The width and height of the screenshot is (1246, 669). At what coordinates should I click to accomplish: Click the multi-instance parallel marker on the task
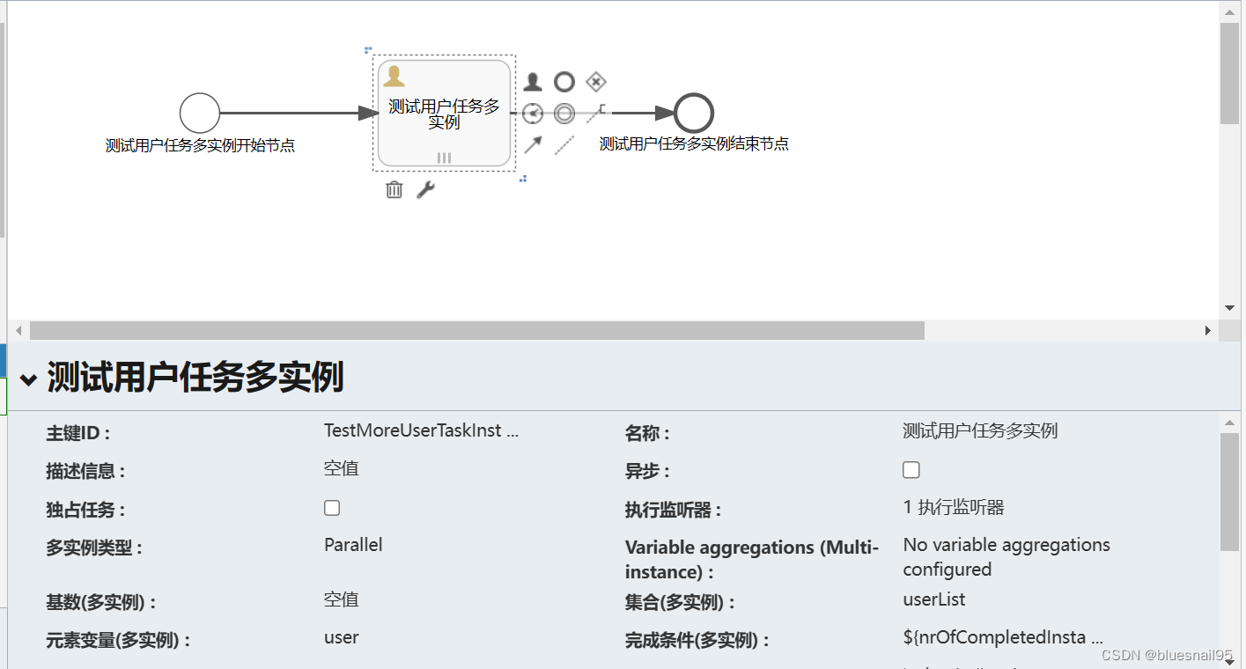tap(445, 158)
